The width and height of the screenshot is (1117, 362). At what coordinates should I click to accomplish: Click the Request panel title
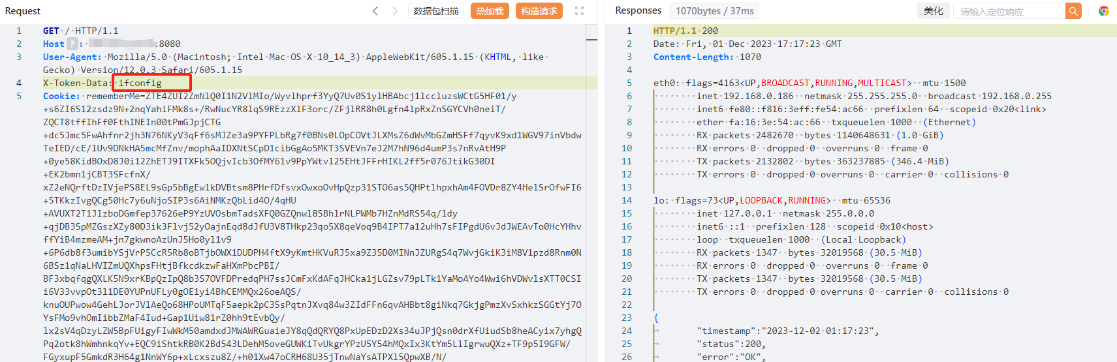click(x=23, y=11)
